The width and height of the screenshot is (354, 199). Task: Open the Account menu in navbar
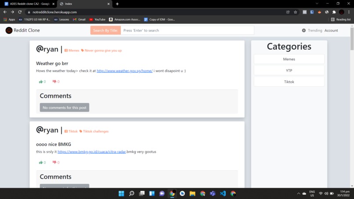pos(331,30)
